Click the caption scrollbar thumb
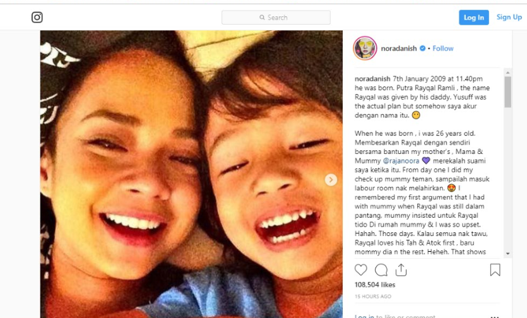Image resolution: width=527 pixels, height=318 pixels. [507, 91]
